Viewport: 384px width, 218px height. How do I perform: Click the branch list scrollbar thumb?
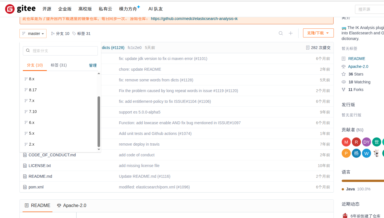click(x=99, y=121)
